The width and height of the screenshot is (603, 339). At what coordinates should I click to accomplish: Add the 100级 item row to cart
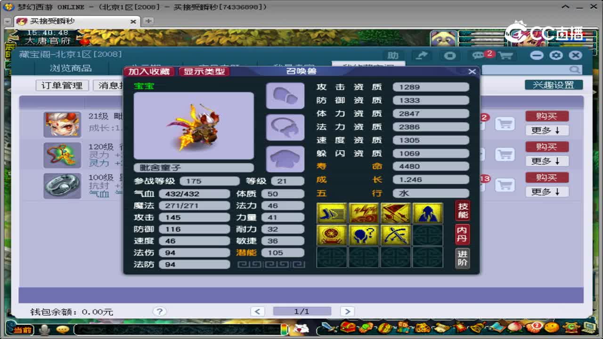505,185
